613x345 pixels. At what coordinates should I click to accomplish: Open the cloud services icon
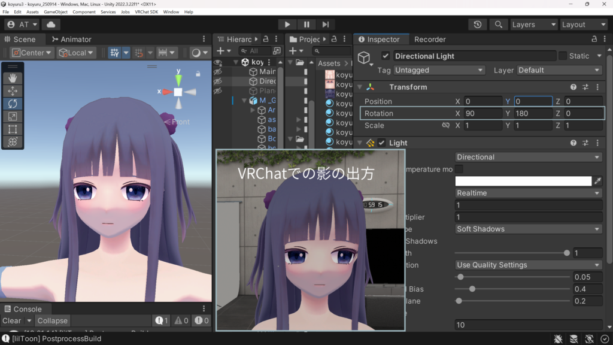point(51,24)
